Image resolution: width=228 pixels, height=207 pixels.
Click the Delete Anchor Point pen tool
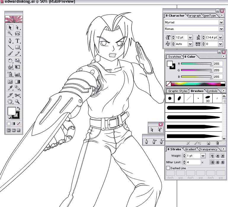point(161,141)
